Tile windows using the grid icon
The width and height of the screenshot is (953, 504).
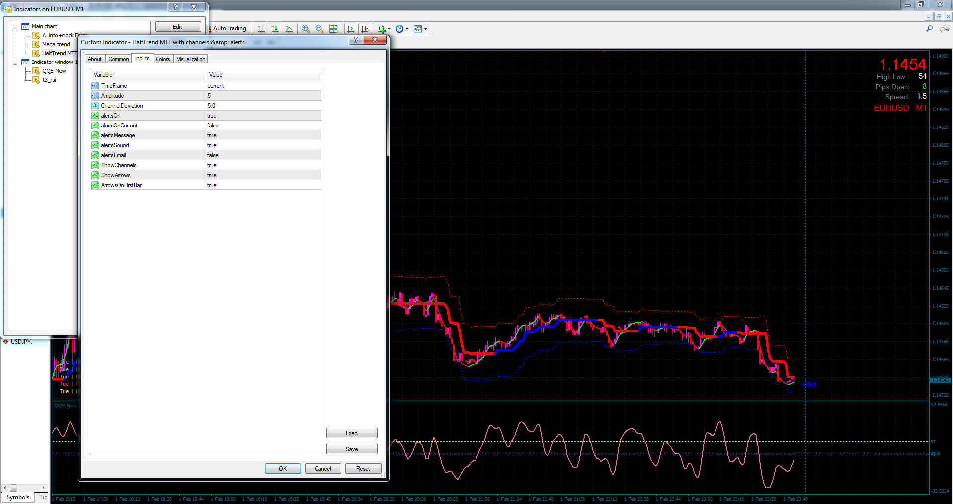[333, 29]
